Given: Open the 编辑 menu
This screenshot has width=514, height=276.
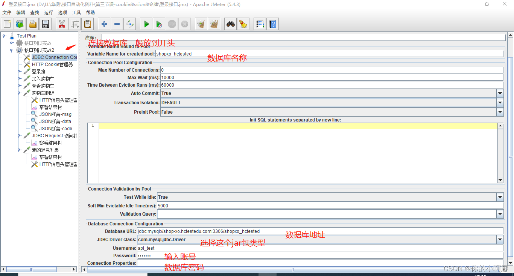Looking at the screenshot, I should [21, 13].
